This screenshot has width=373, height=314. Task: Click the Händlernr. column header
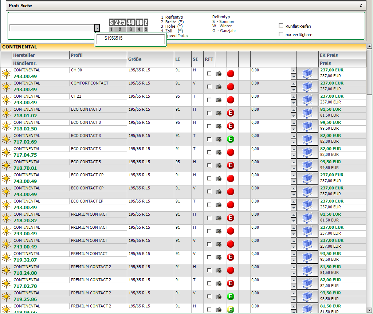click(x=69, y=63)
